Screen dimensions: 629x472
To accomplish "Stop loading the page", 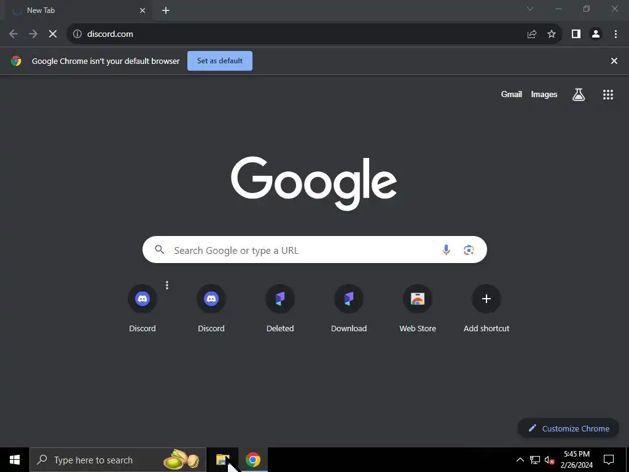I will [53, 34].
